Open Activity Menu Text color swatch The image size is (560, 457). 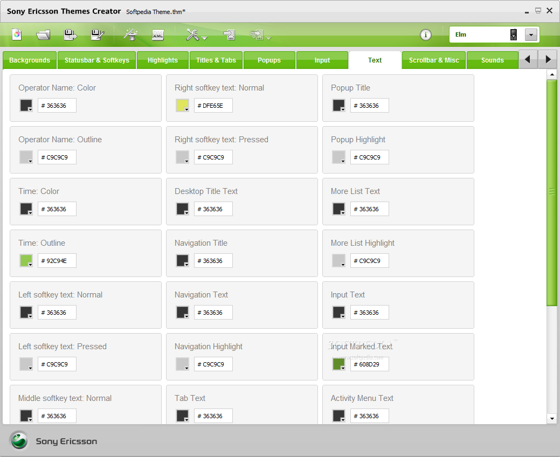(x=338, y=416)
